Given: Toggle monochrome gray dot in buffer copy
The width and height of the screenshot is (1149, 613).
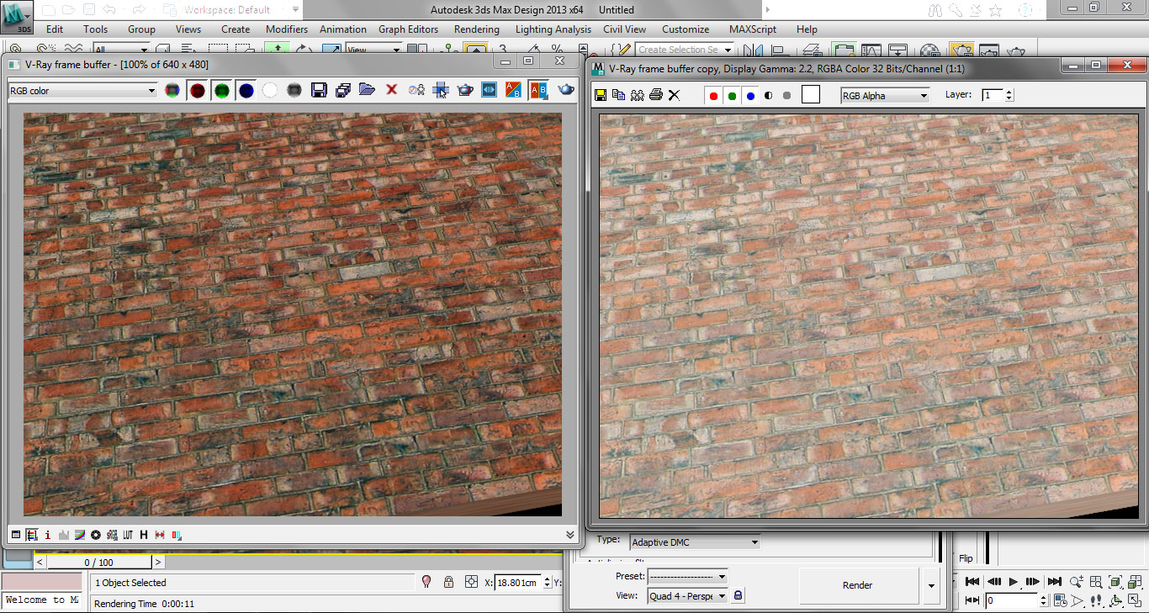Looking at the screenshot, I should (x=787, y=96).
